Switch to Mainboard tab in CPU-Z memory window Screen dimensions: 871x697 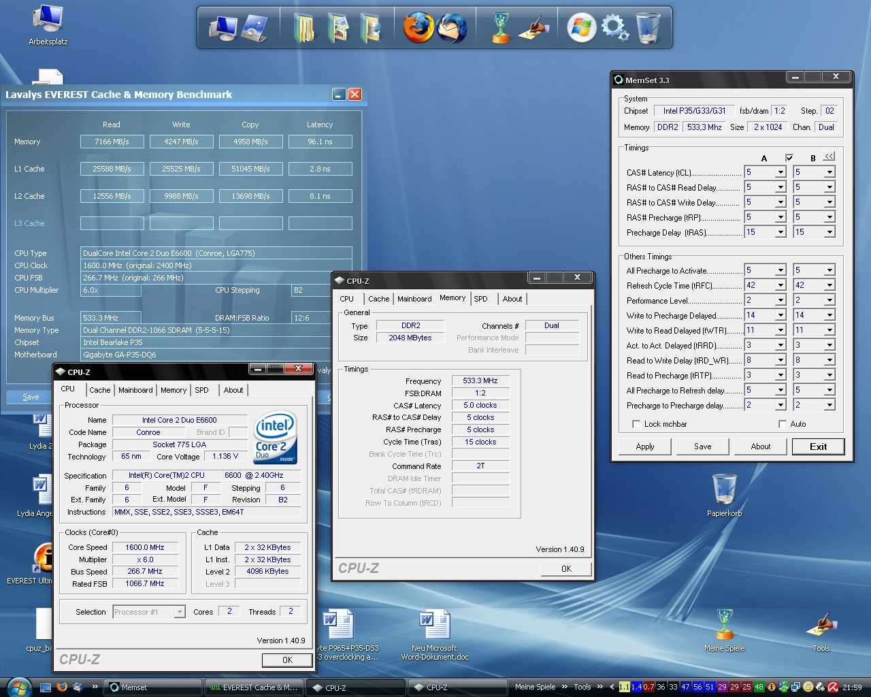click(414, 299)
